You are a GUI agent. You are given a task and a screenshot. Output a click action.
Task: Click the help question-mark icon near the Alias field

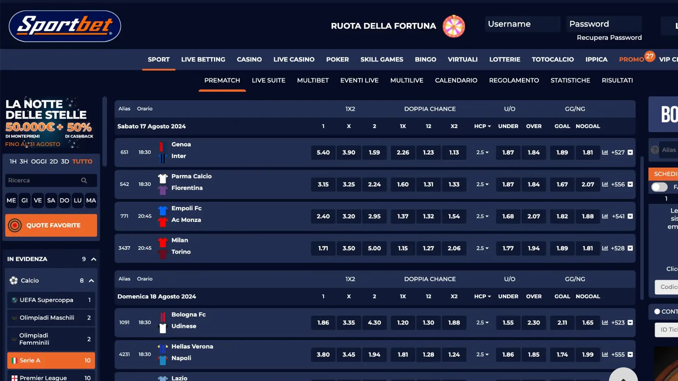(x=655, y=150)
